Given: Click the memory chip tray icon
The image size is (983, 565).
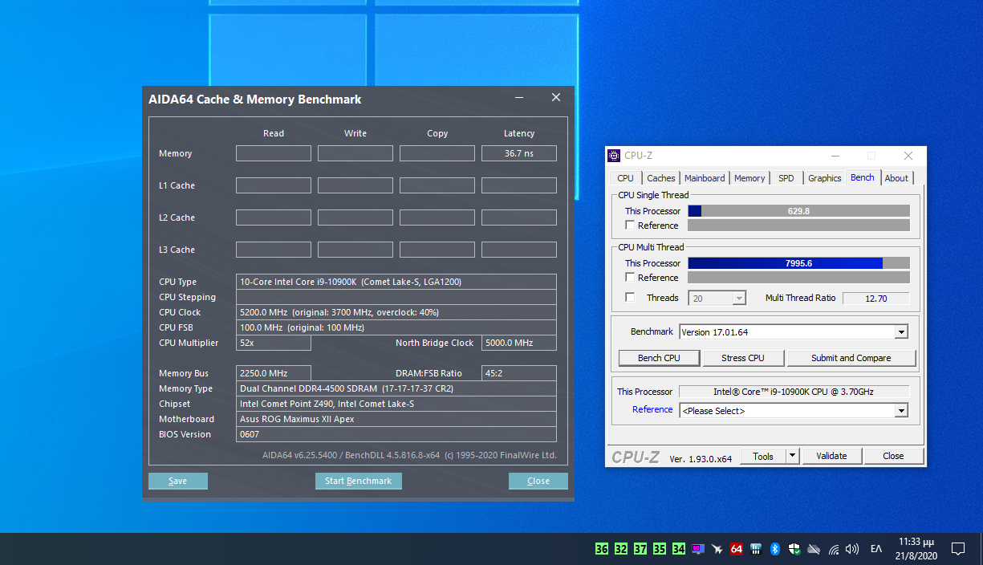Looking at the screenshot, I should point(756,549).
